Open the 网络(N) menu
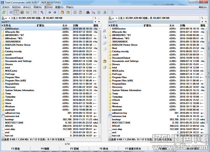 tap(38, 7)
